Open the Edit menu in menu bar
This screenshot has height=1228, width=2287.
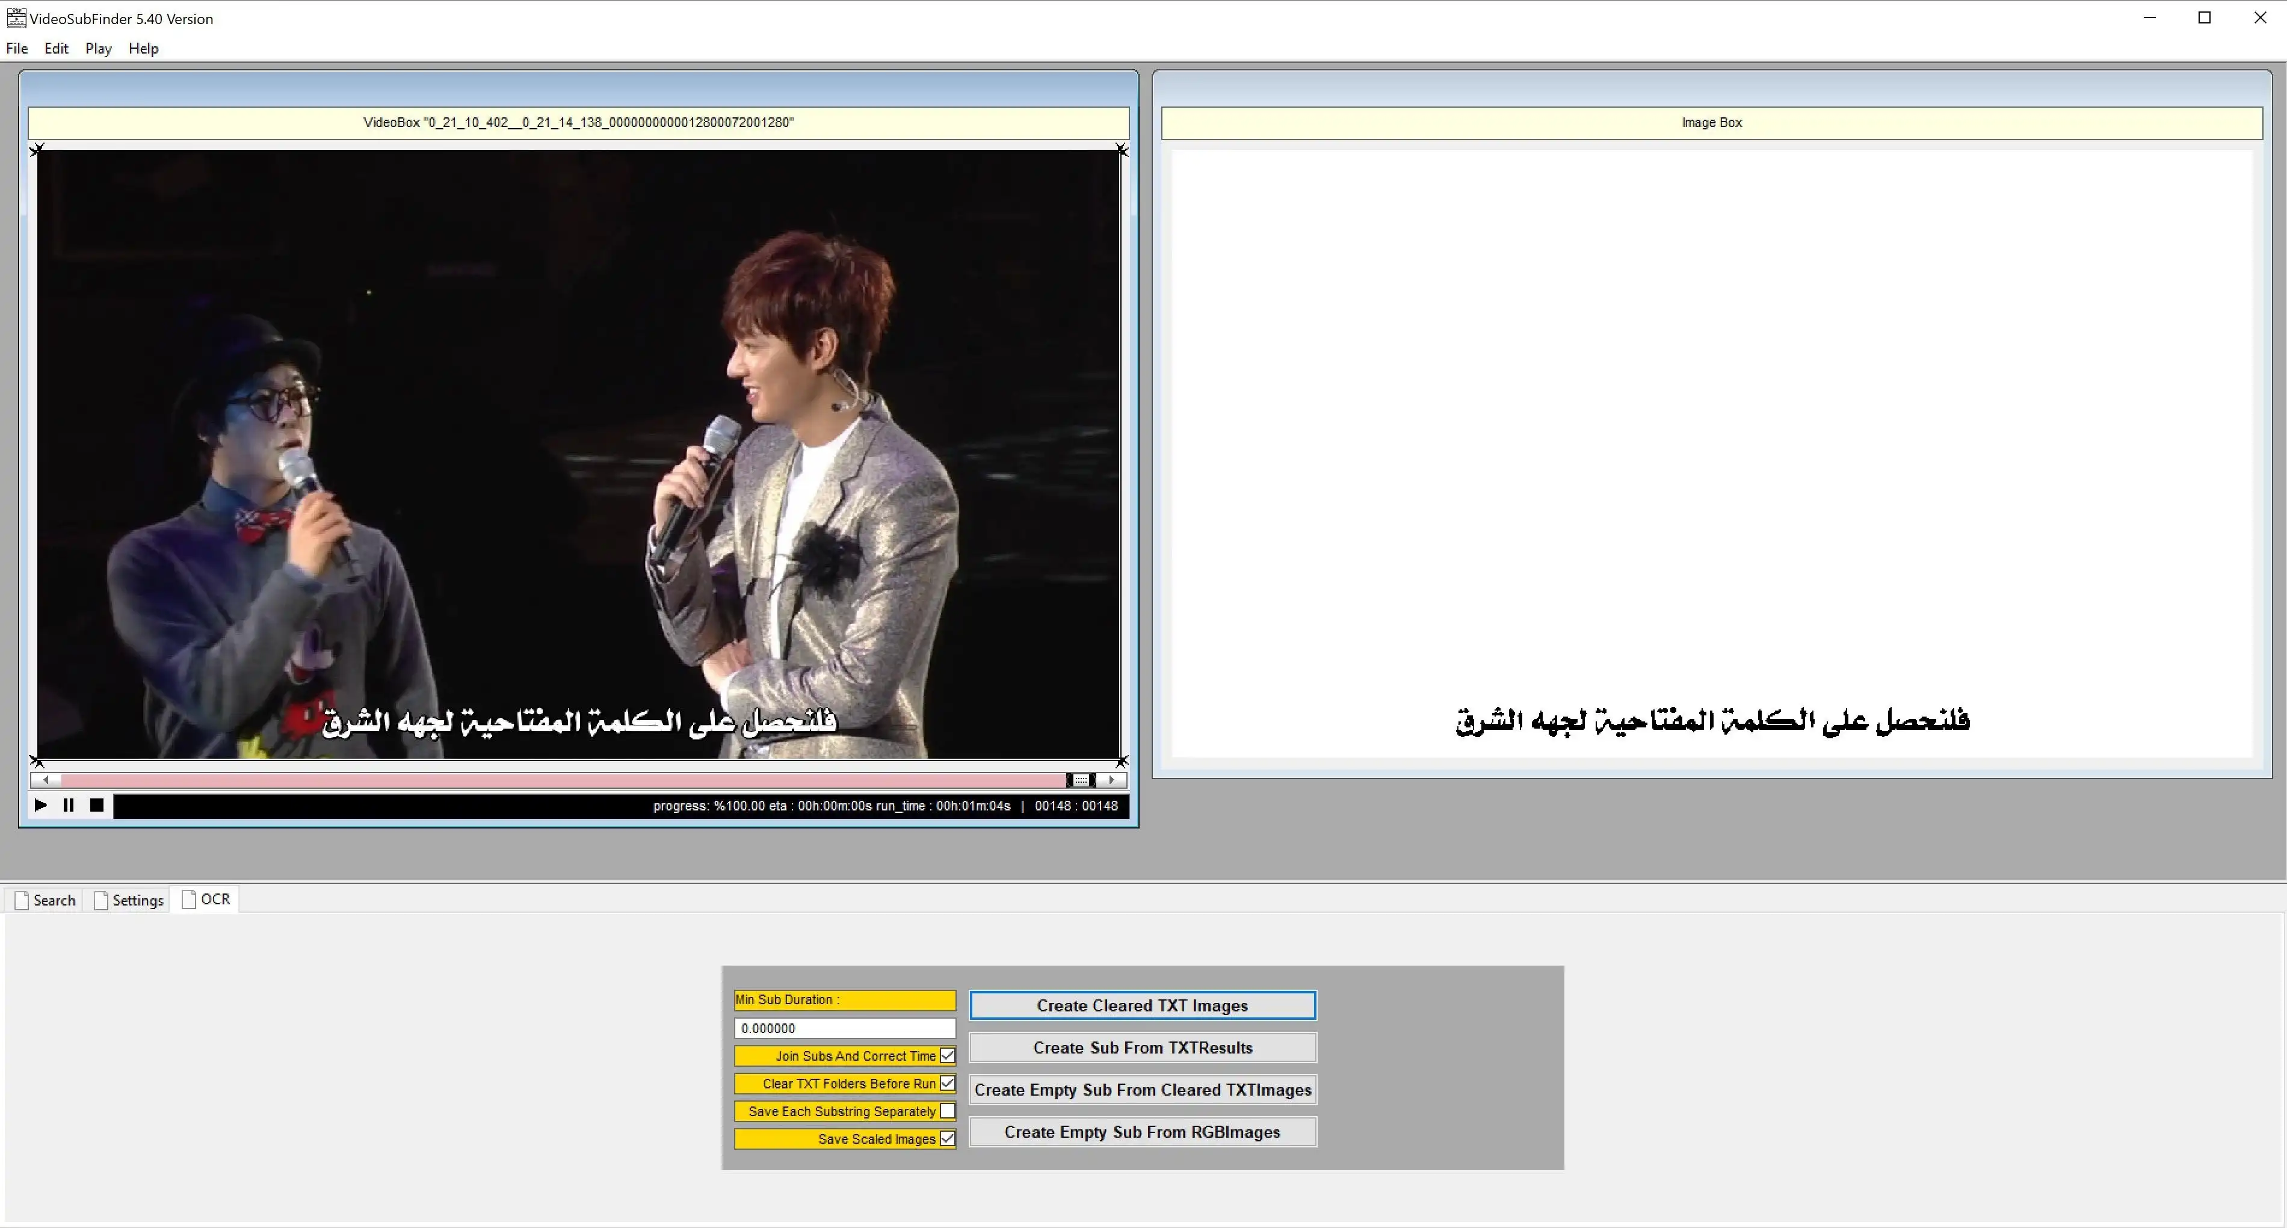tap(54, 48)
